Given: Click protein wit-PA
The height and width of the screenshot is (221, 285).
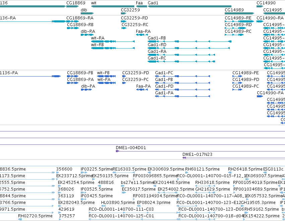Looking at the screenshot, I should click(106, 83).
